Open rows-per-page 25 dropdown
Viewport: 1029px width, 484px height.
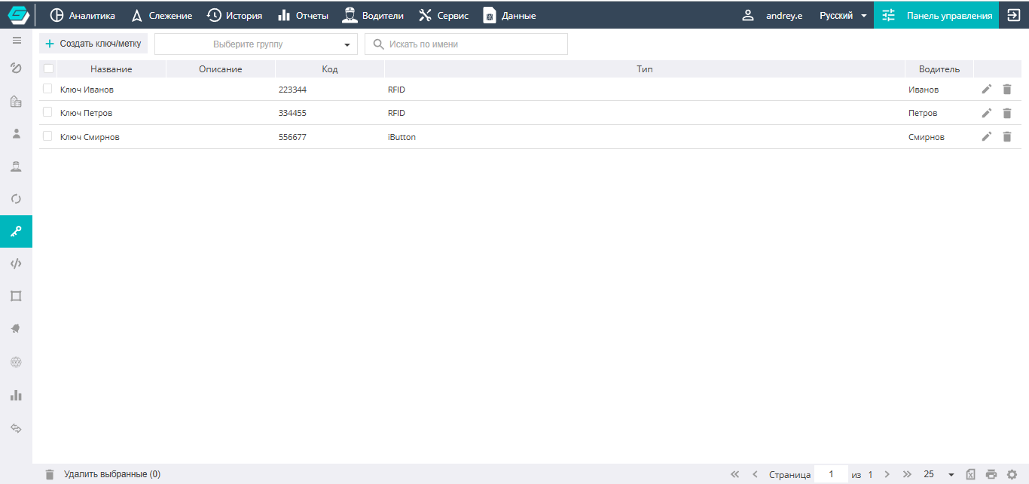point(939,474)
